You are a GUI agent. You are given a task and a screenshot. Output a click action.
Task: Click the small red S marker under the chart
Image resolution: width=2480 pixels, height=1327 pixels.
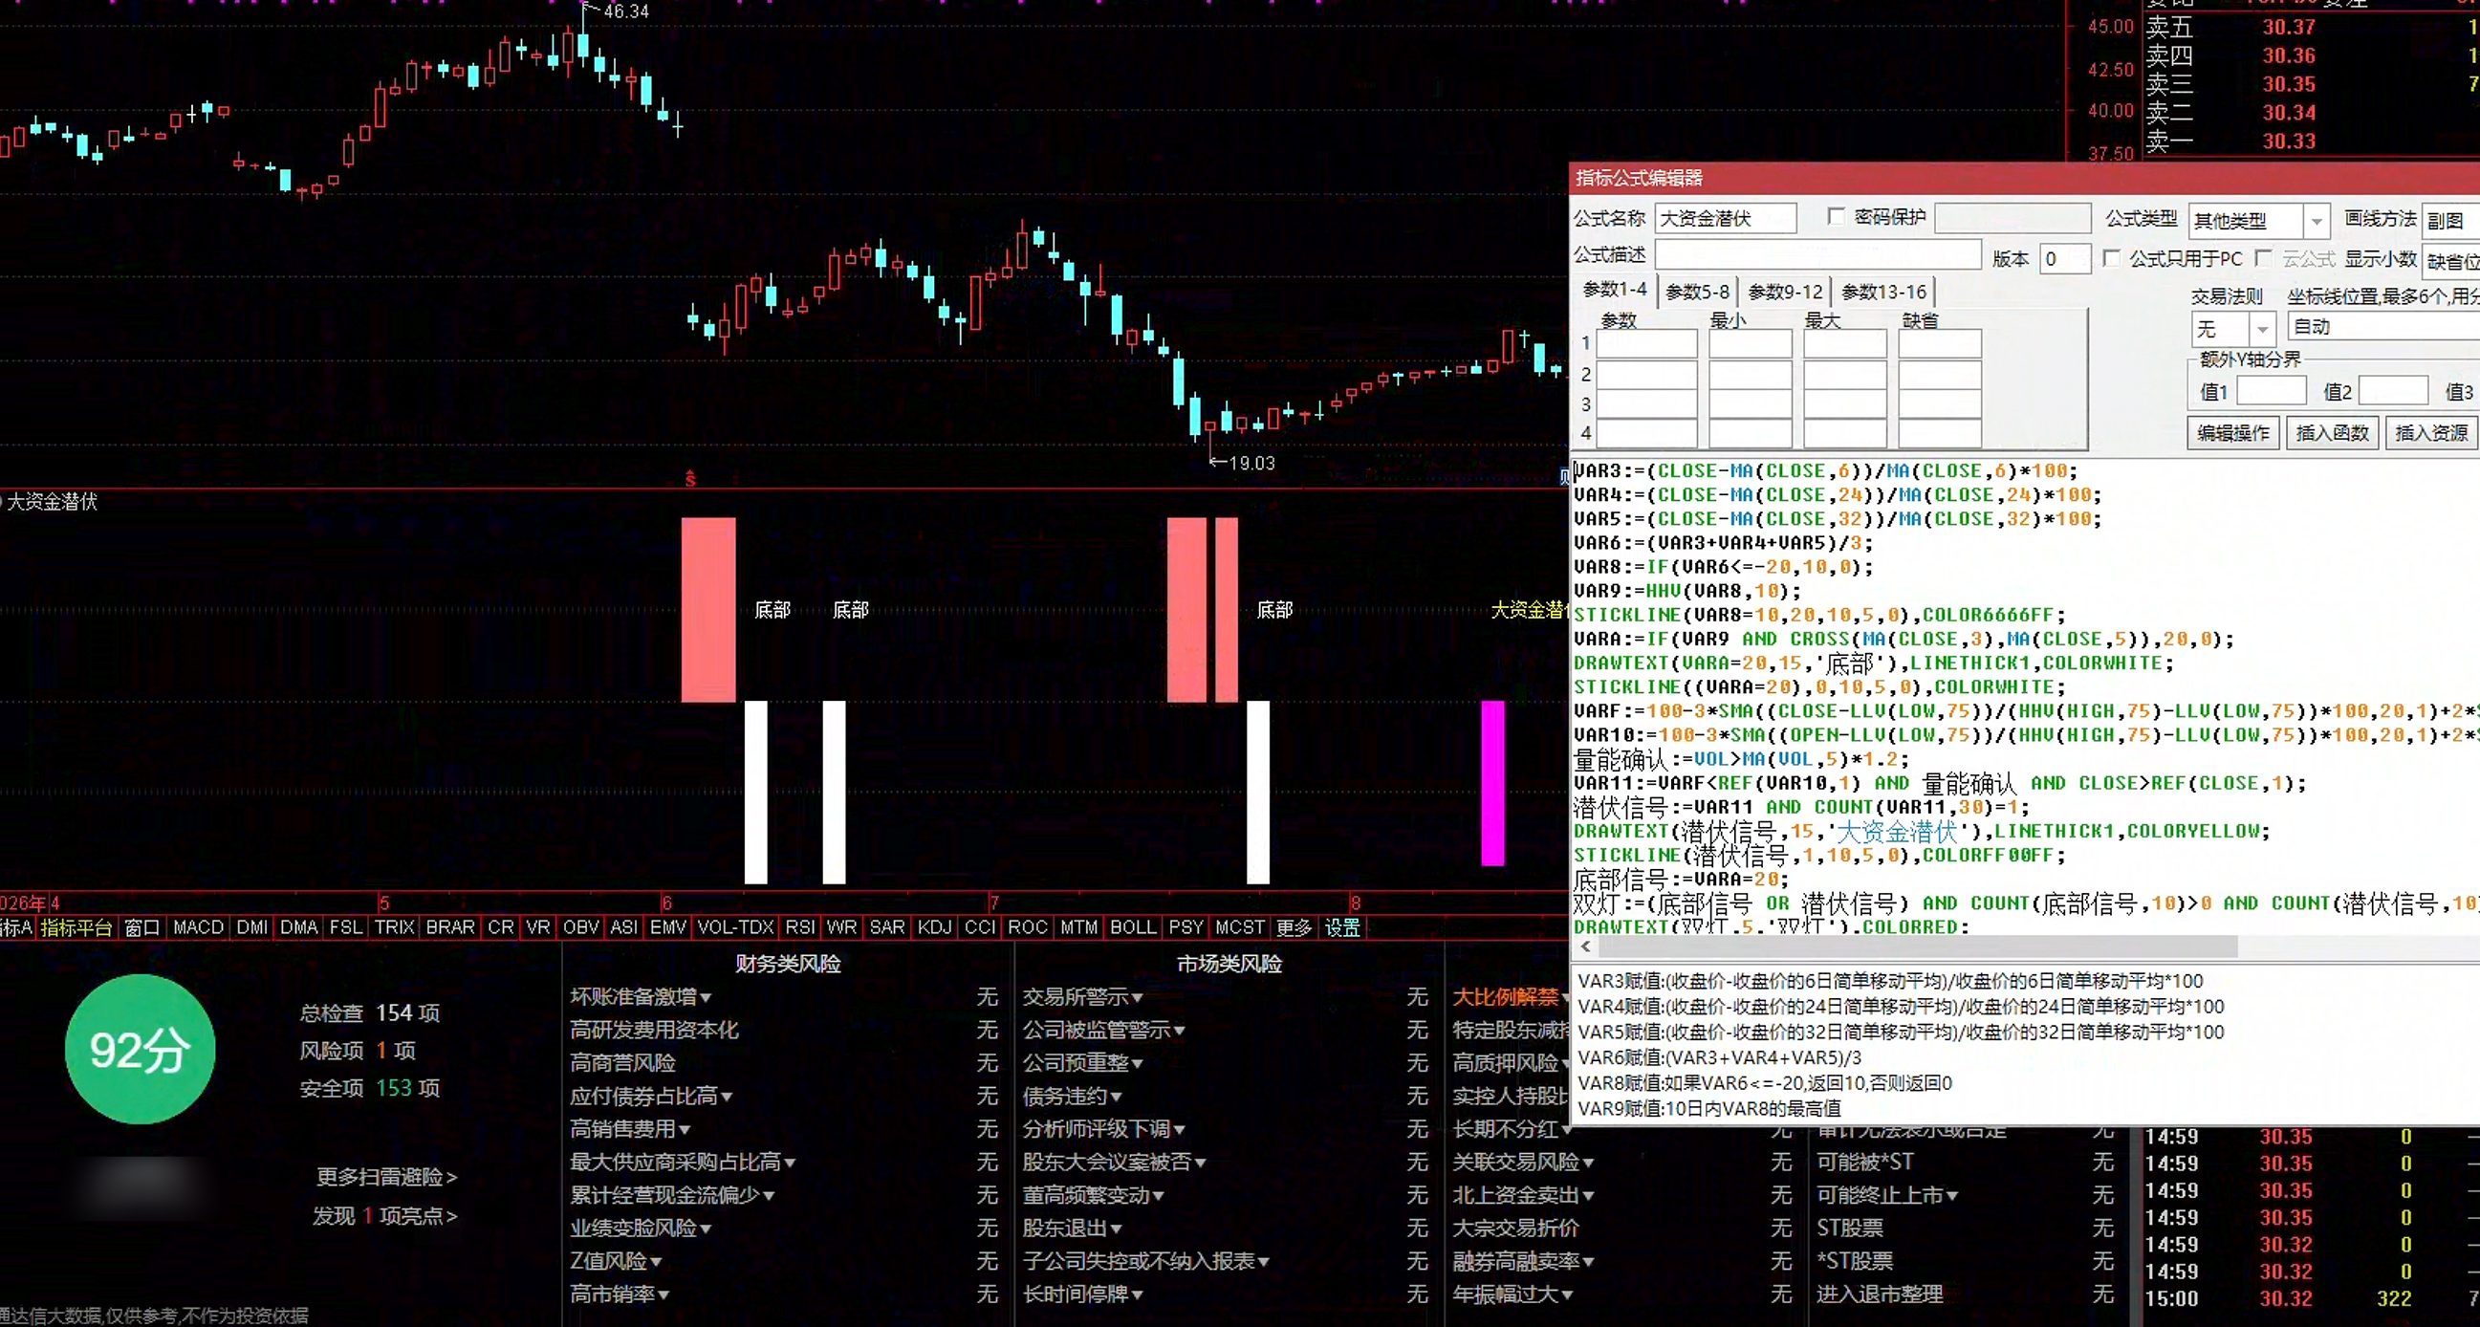(x=690, y=478)
